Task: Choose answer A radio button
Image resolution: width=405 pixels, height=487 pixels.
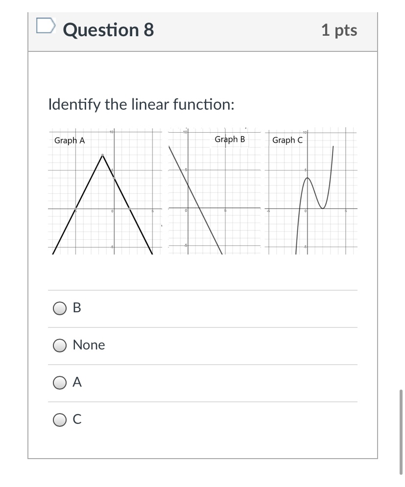Action: (x=59, y=383)
